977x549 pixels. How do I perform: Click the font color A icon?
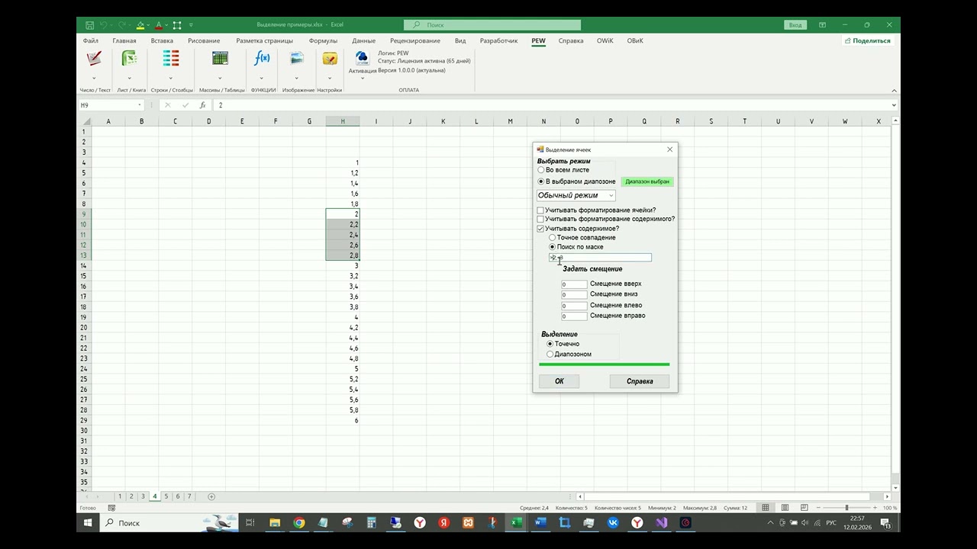click(158, 25)
